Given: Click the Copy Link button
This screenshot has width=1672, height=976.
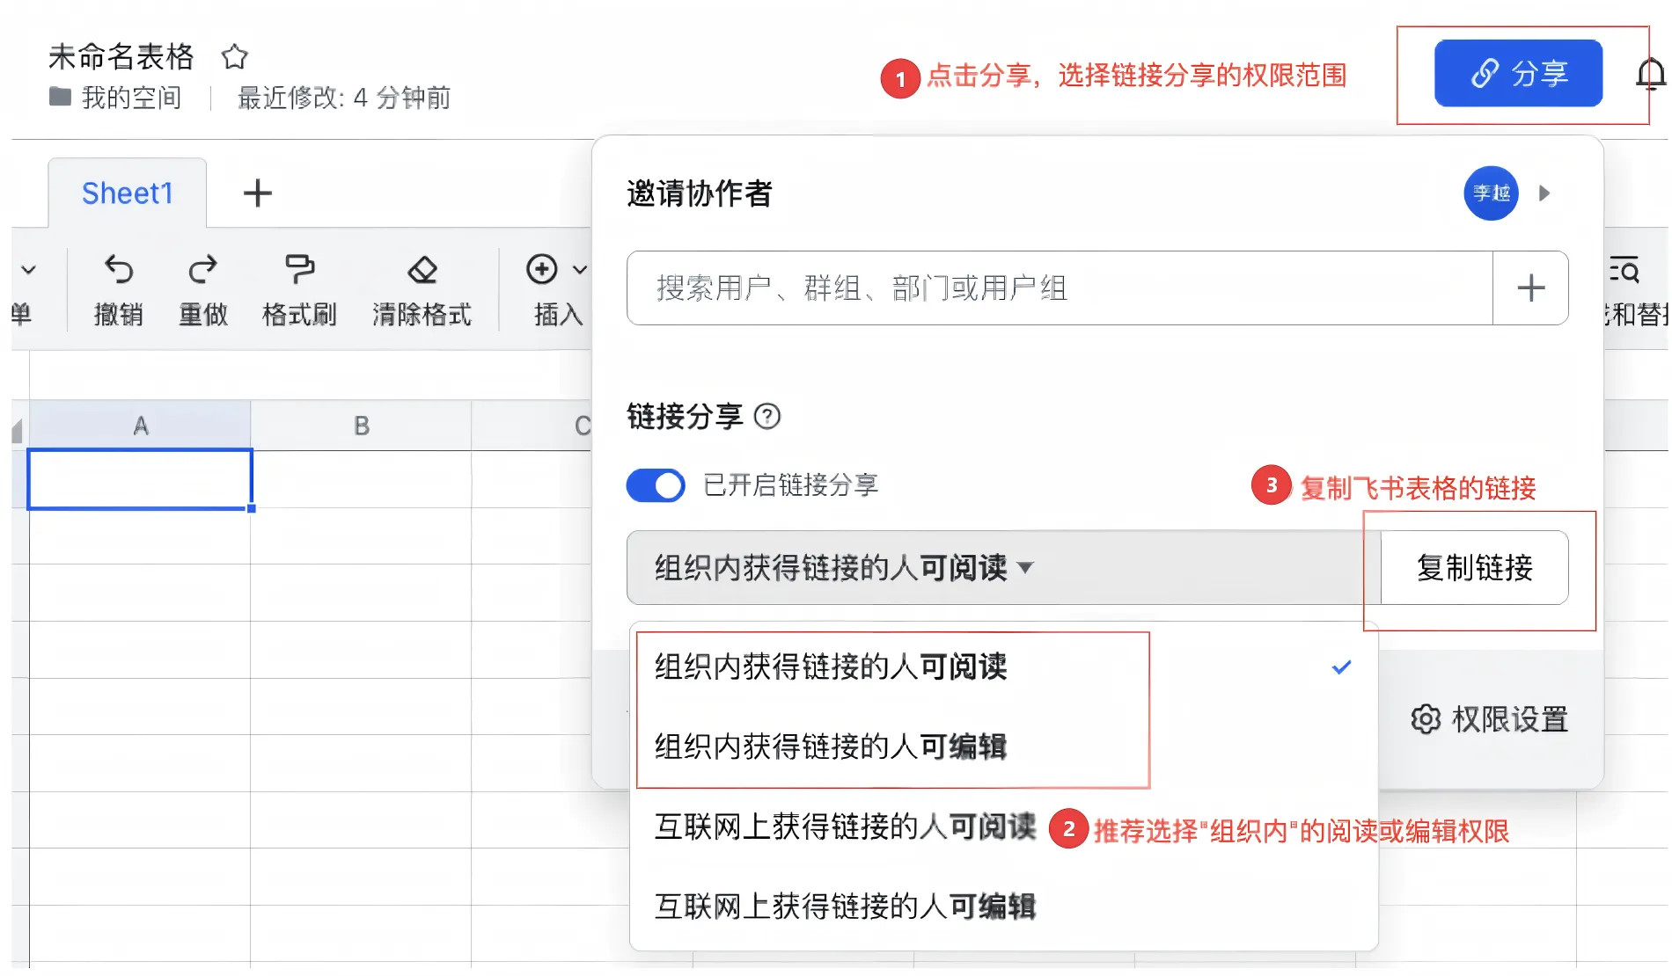Looking at the screenshot, I should [1475, 568].
